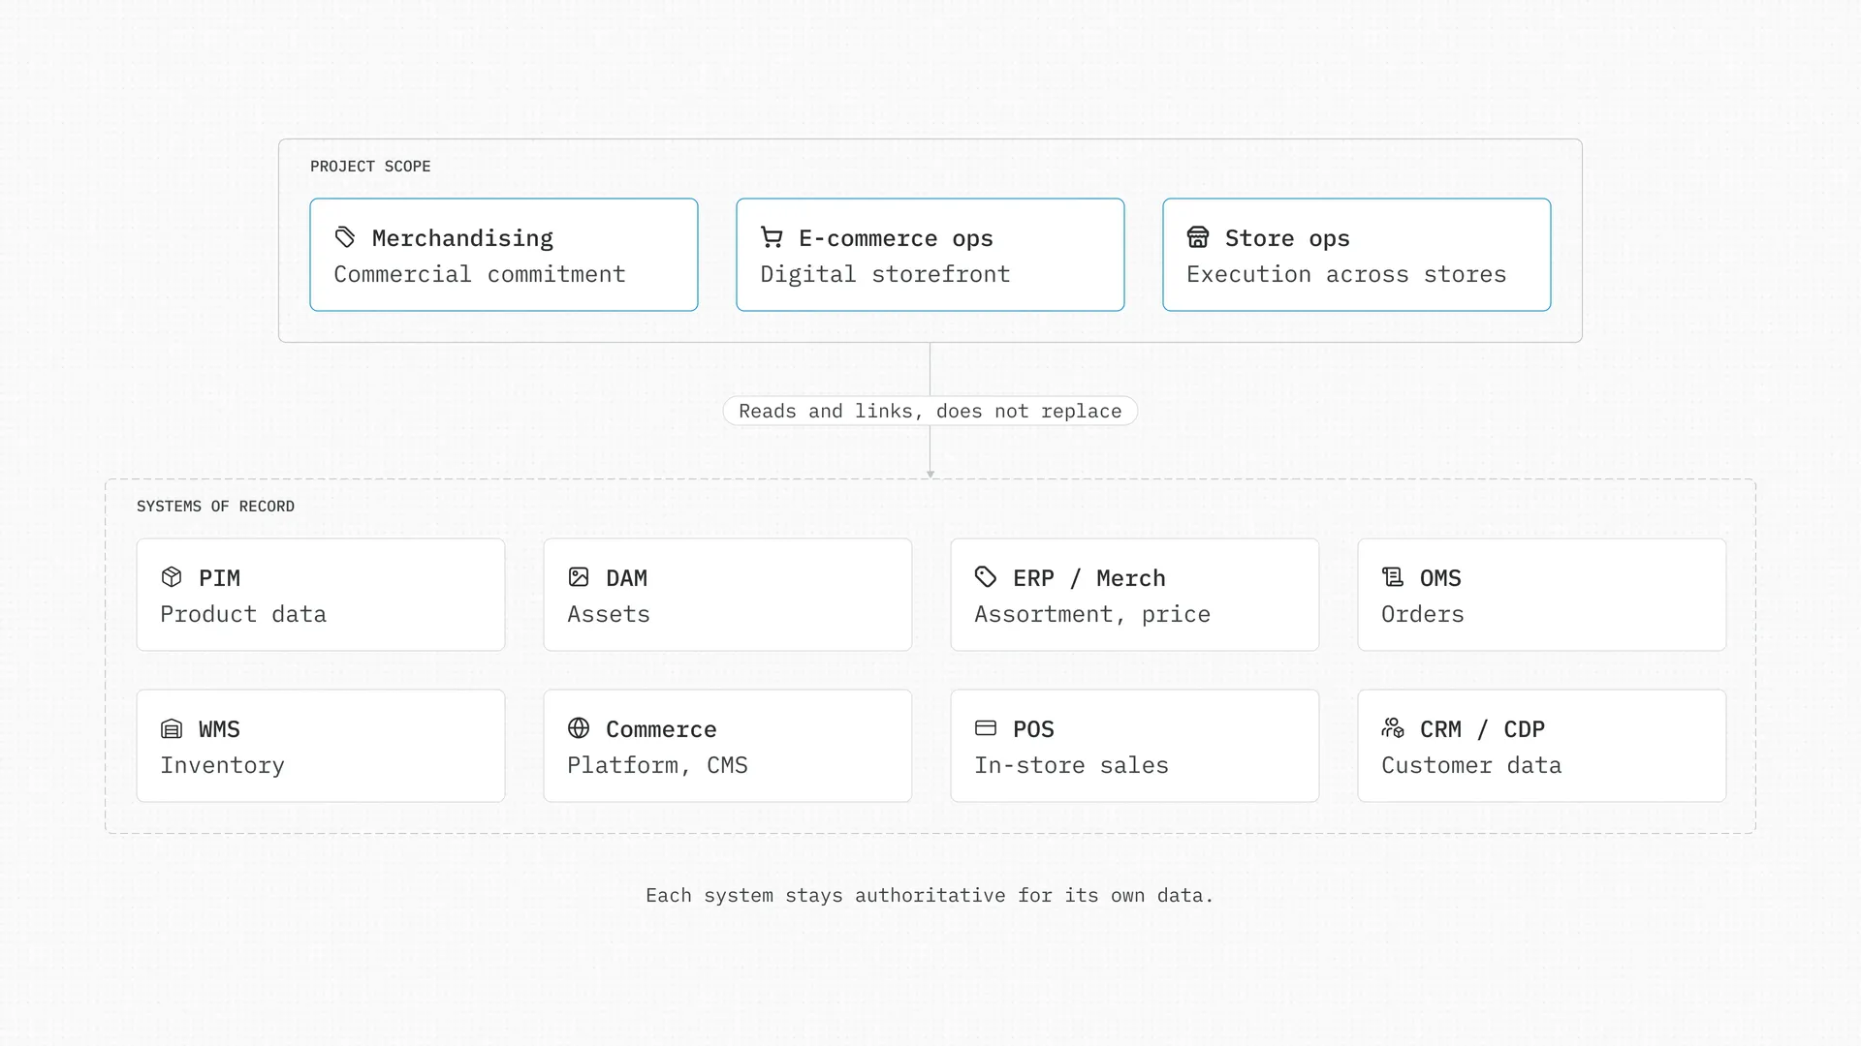Click the OMS scroll icon
The image size is (1861, 1046).
pos(1393,577)
